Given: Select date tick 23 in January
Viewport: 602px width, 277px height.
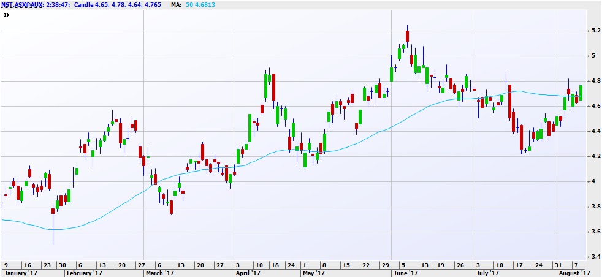Looking at the screenshot, I should 47,265.
